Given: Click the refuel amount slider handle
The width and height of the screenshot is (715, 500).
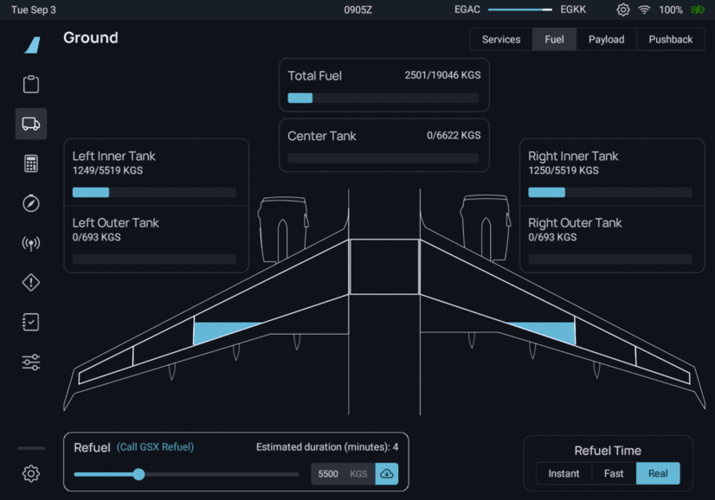Looking at the screenshot, I should (x=138, y=474).
